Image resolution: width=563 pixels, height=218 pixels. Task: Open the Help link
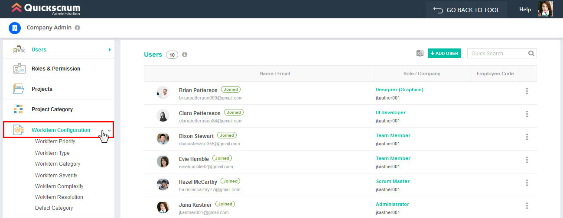tap(525, 10)
